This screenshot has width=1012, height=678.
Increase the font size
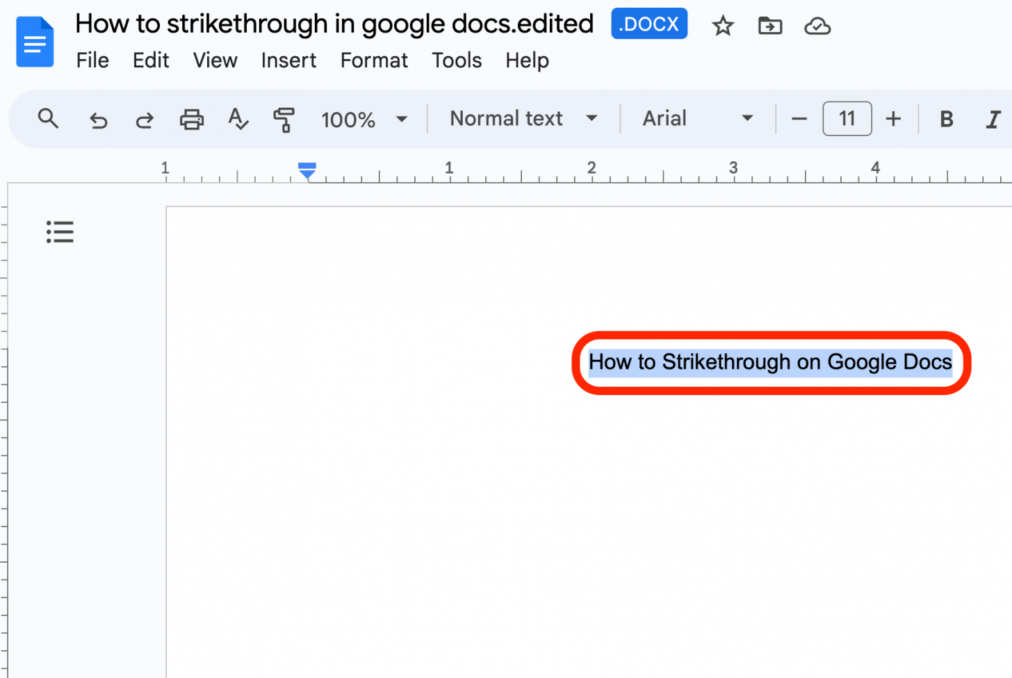pyautogui.click(x=893, y=119)
